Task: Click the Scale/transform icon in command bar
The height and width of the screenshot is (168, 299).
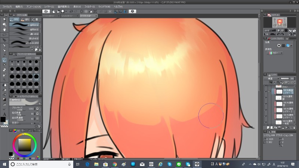Action: click(x=95, y=12)
